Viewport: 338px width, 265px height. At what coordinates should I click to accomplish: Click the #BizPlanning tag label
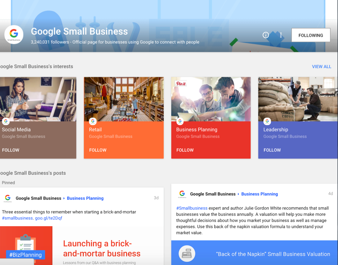click(x=26, y=255)
